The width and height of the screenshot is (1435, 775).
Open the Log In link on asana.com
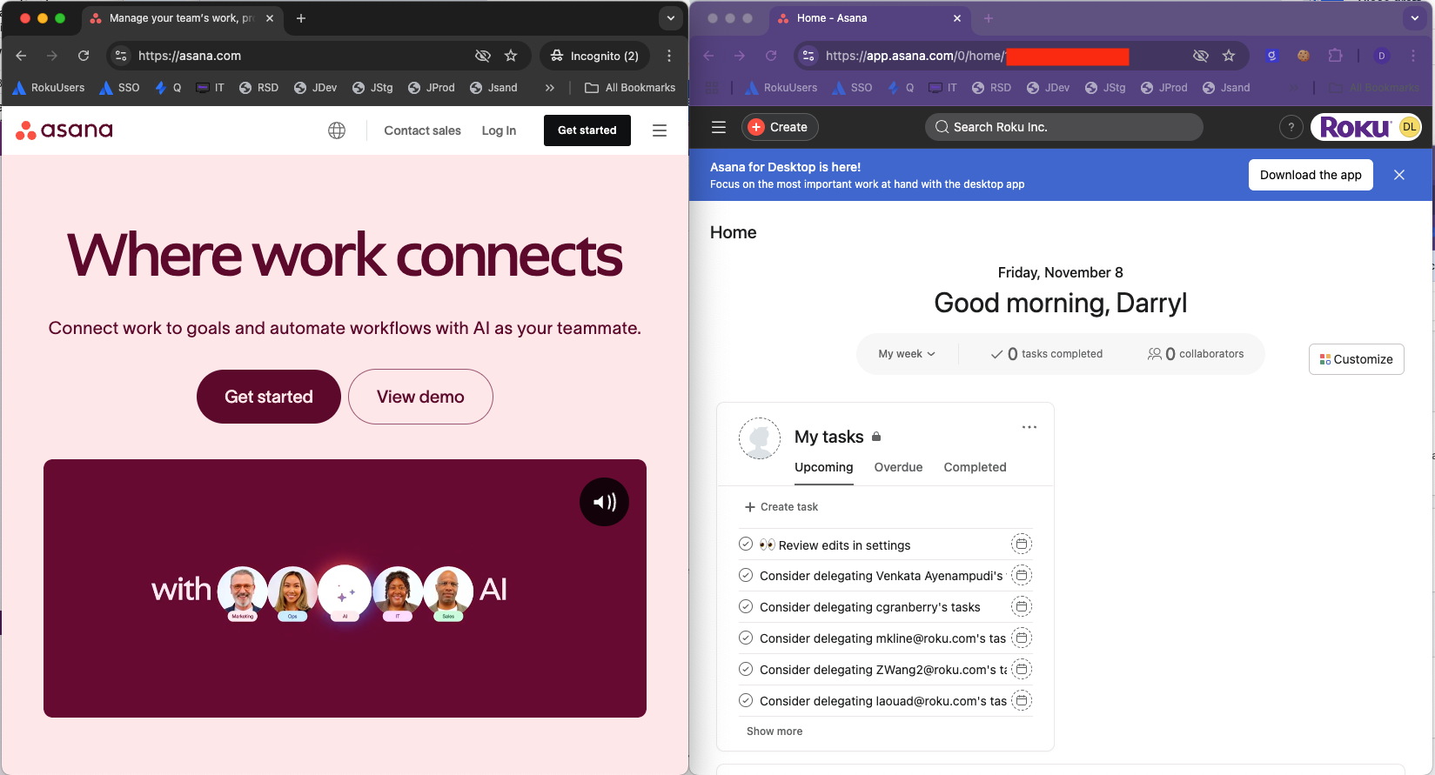point(499,130)
